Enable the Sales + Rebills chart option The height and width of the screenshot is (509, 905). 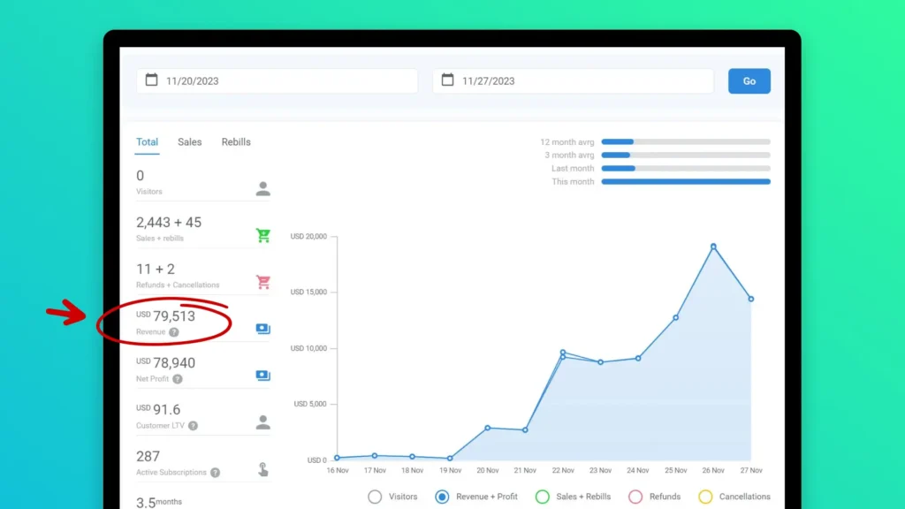[x=543, y=497]
